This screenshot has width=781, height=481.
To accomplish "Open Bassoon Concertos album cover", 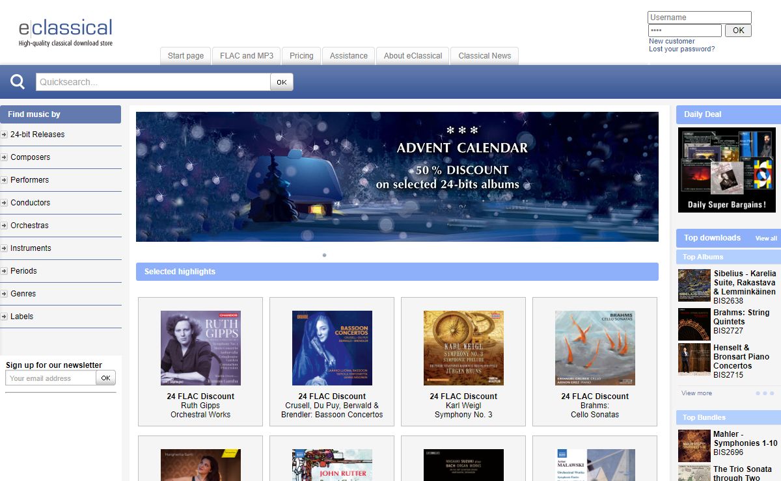I will click(x=332, y=348).
